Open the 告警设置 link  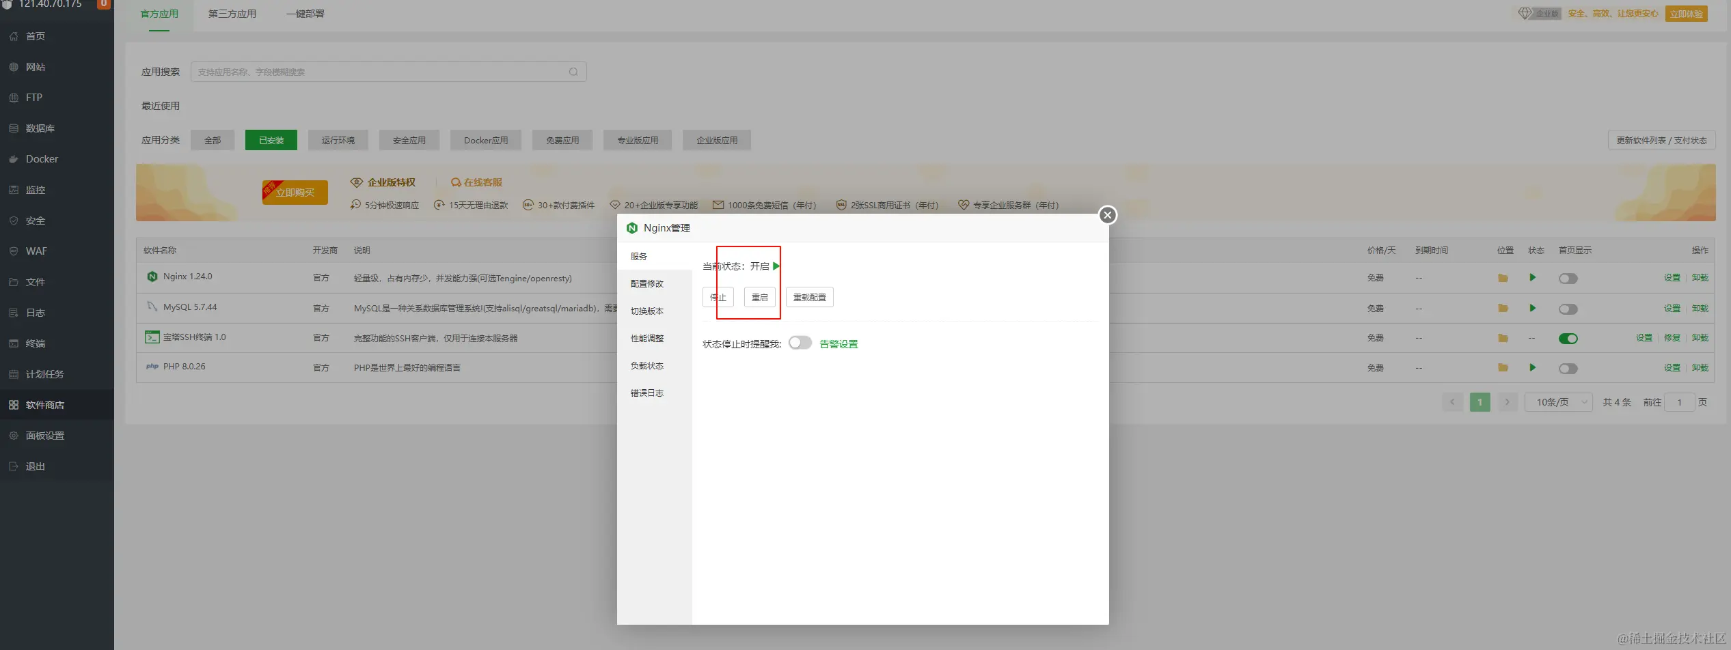click(x=839, y=344)
